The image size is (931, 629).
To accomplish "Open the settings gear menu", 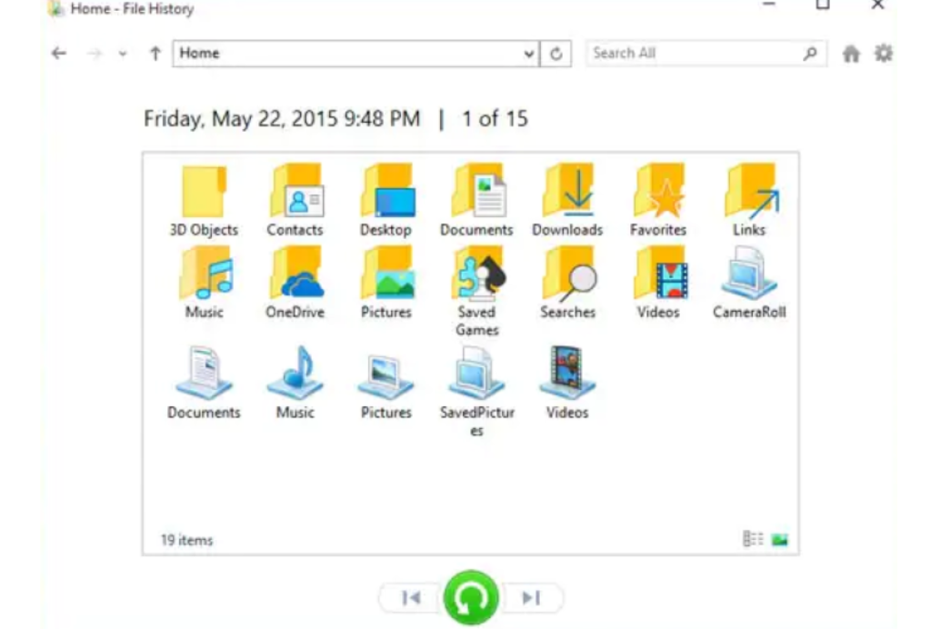I will tap(884, 54).
